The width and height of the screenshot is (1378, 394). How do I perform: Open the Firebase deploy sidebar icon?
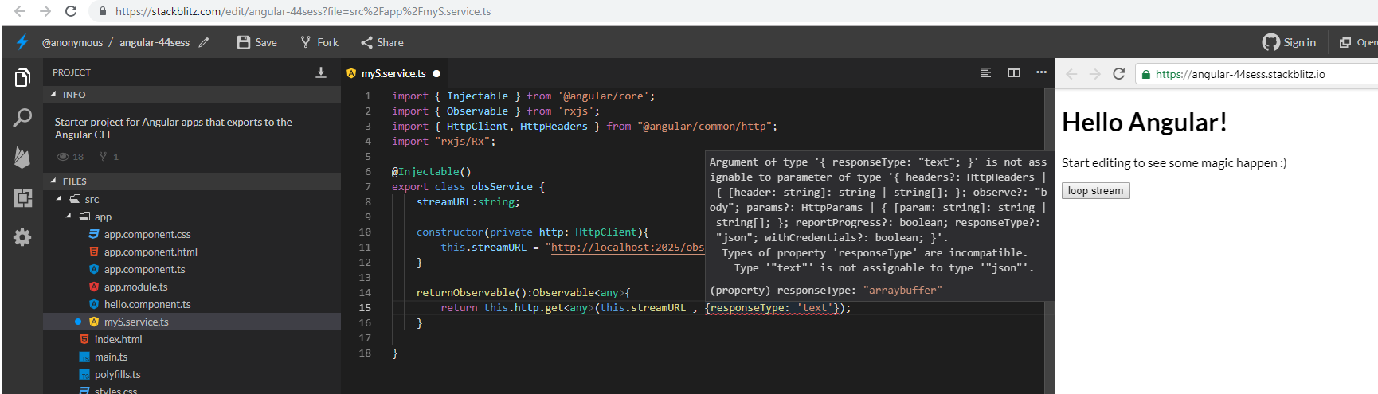click(22, 157)
